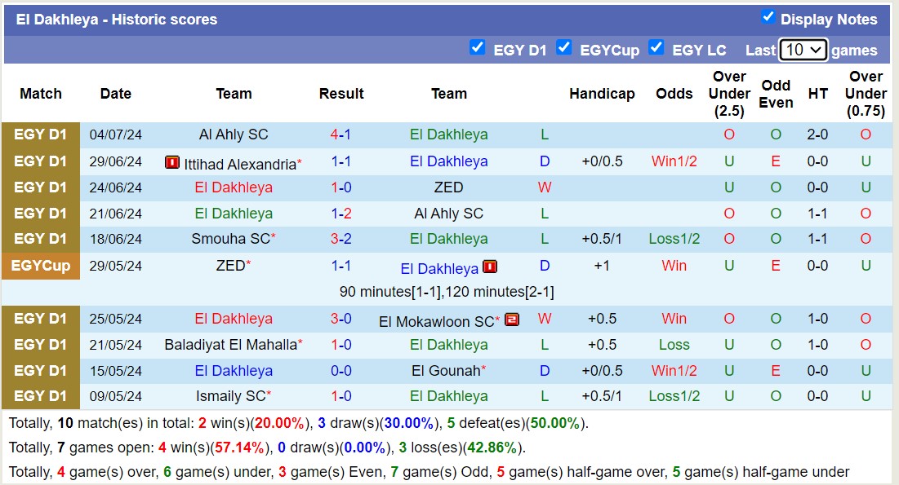Open the ZED team link on 24/06/24

coord(448,187)
